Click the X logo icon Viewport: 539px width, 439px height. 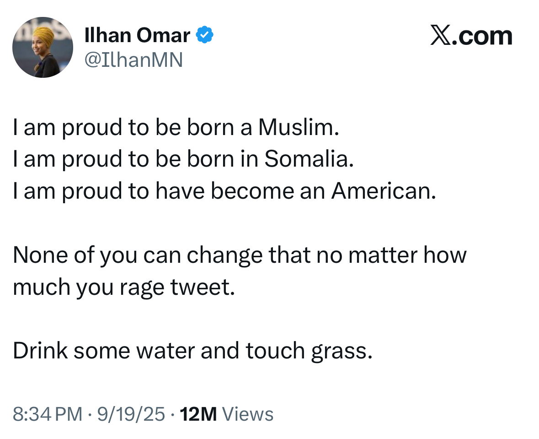[x=441, y=36]
